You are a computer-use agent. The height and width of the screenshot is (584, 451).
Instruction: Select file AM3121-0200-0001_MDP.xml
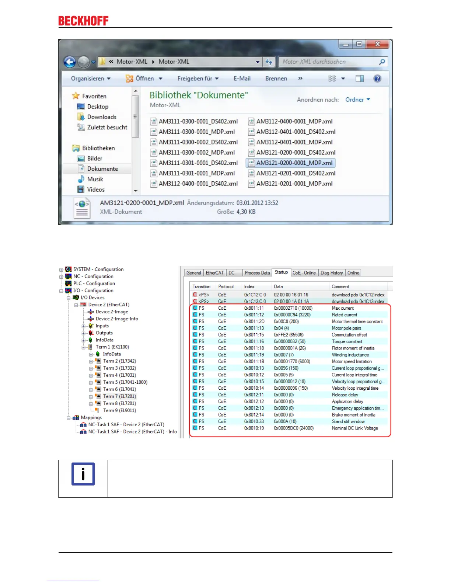[x=291, y=163]
